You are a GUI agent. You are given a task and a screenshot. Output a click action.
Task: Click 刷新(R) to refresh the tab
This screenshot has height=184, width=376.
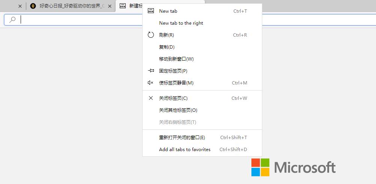(202, 35)
